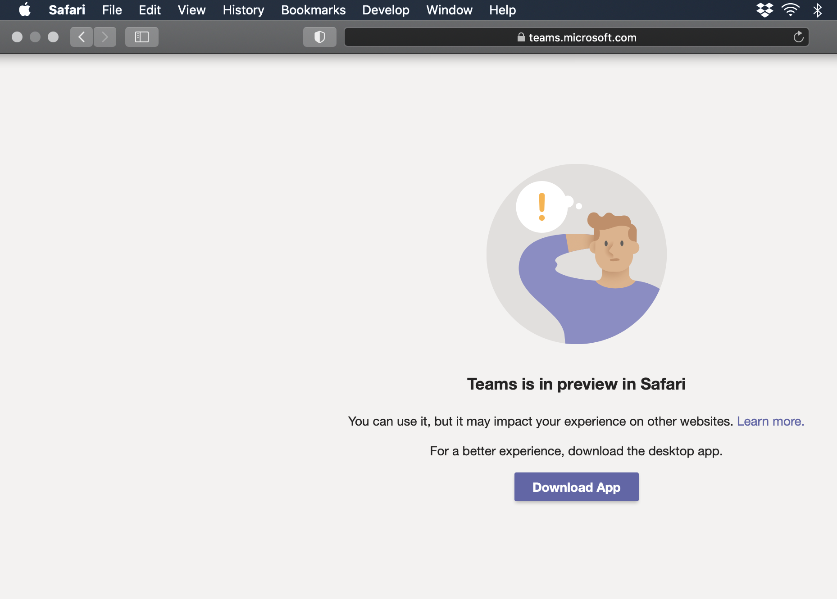Open the Window menu

click(449, 10)
